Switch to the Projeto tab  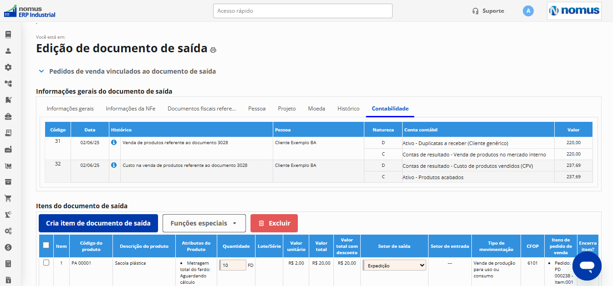[287, 109]
